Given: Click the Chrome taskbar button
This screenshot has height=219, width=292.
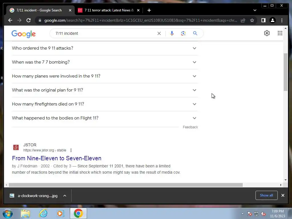Looking at the screenshot, I should coord(78,213).
